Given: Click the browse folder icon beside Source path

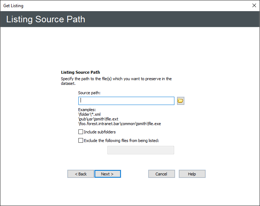Looking at the screenshot, I should pyautogui.click(x=181, y=101).
